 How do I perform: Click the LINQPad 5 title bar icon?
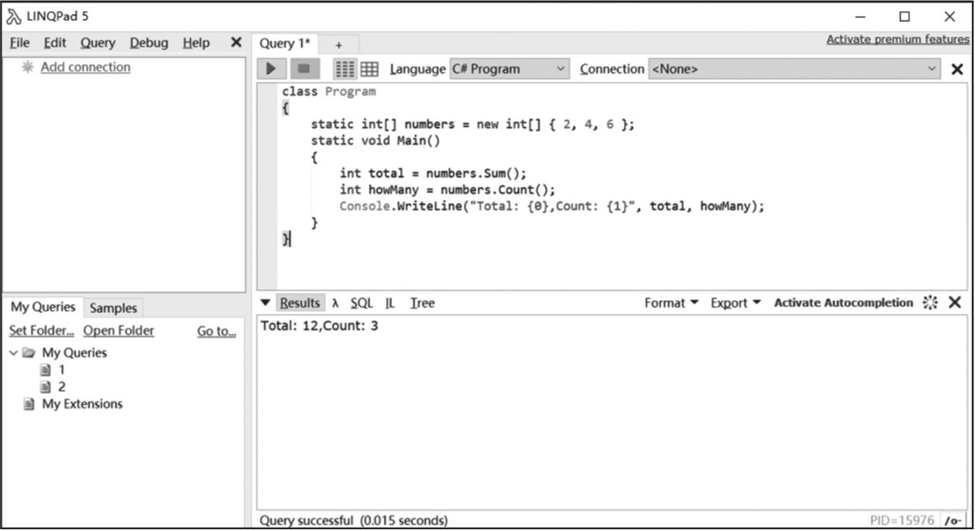(x=13, y=16)
